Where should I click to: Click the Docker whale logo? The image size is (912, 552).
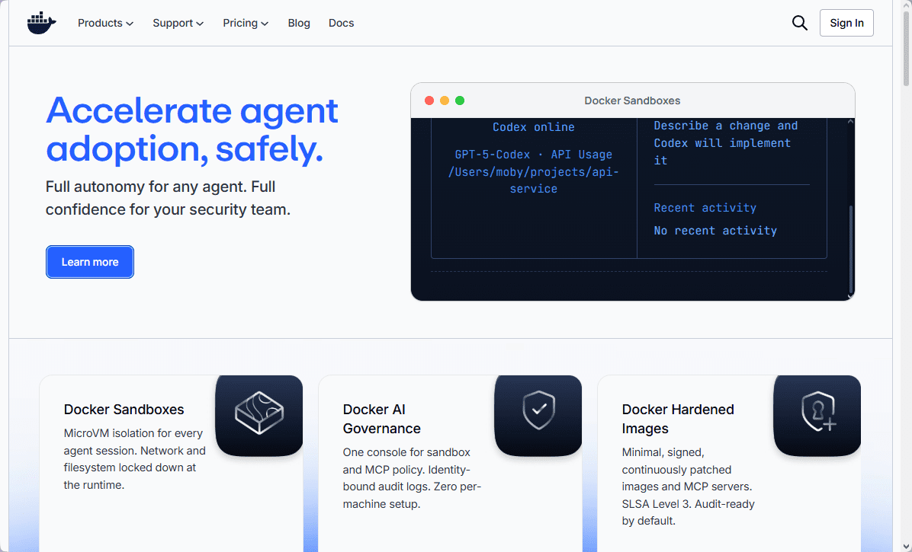coord(41,23)
